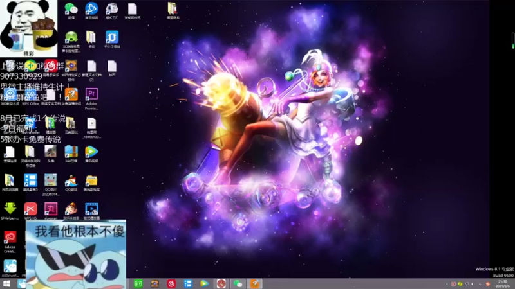Launch the QQ Games penguin shortcut

pyautogui.click(x=71, y=182)
